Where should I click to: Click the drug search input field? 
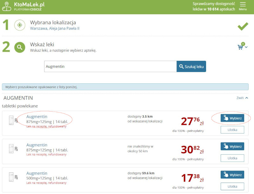click(x=110, y=67)
